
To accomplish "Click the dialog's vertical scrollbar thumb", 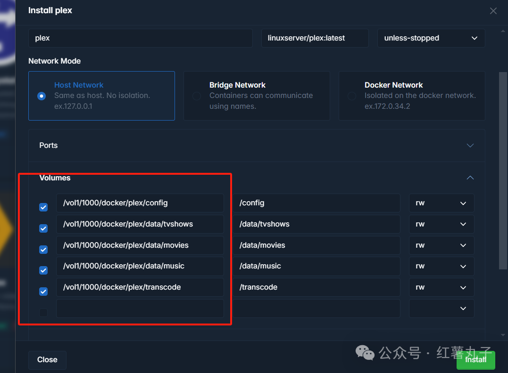I will point(503,170).
